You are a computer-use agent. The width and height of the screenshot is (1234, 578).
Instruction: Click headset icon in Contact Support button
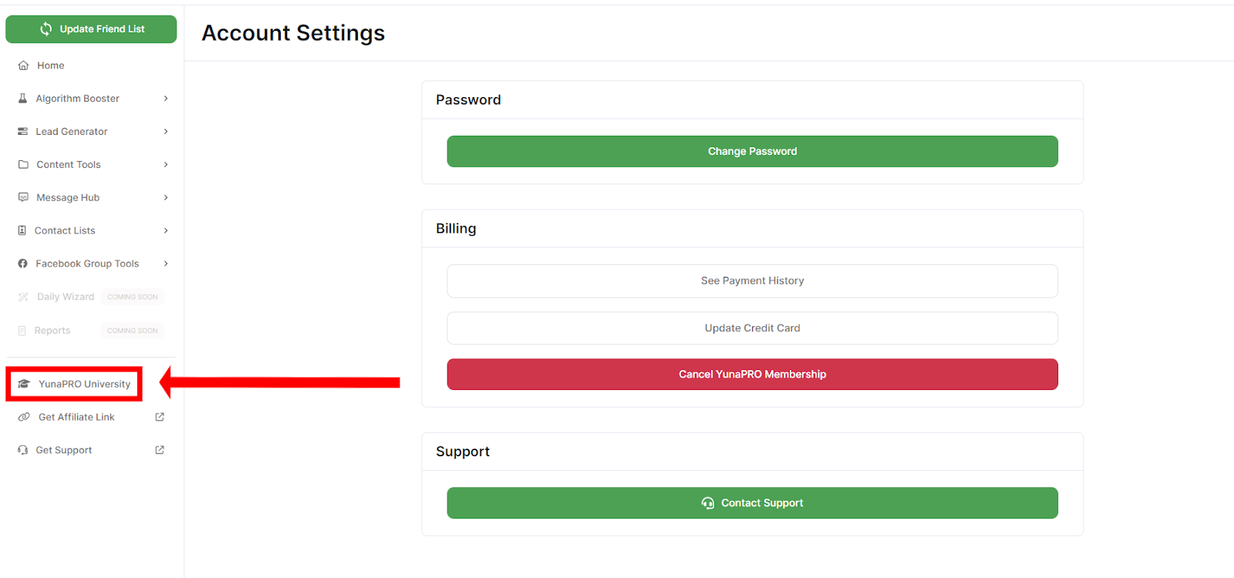tap(708, 503)
